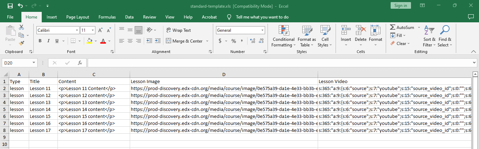The width and height of the screenshot is (479, 149).
Task: Expand the AutoSum dropdown arrow
Action: tap(419, 28)
